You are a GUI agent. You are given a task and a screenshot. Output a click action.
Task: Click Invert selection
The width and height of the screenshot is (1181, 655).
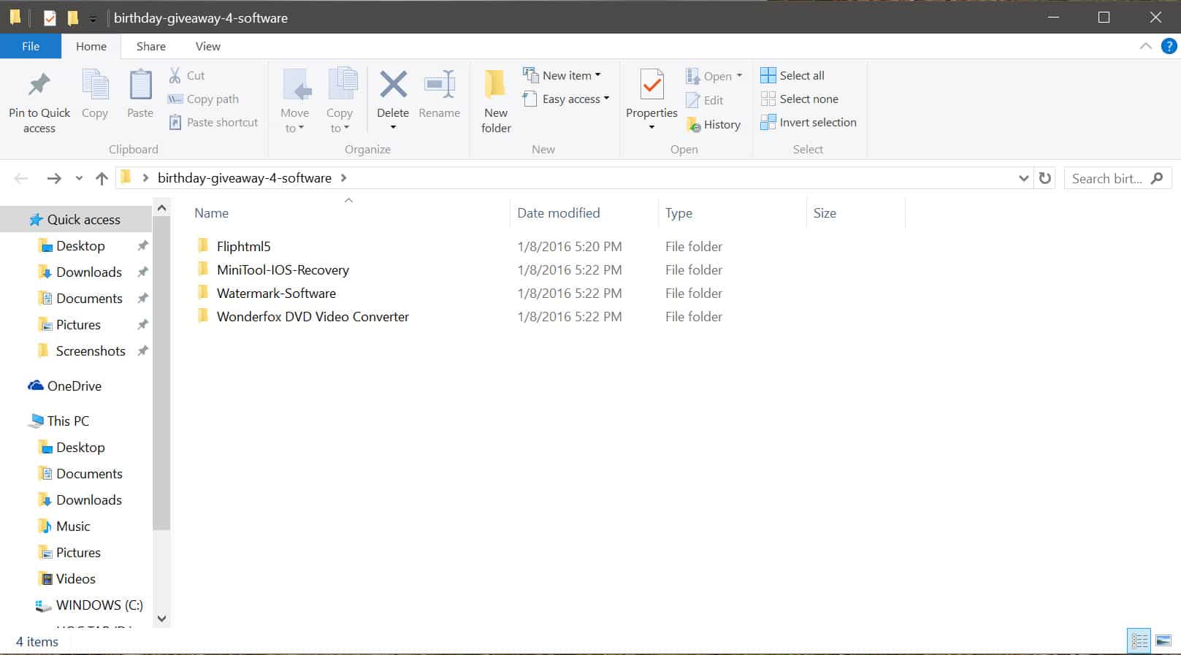point(809,122)
